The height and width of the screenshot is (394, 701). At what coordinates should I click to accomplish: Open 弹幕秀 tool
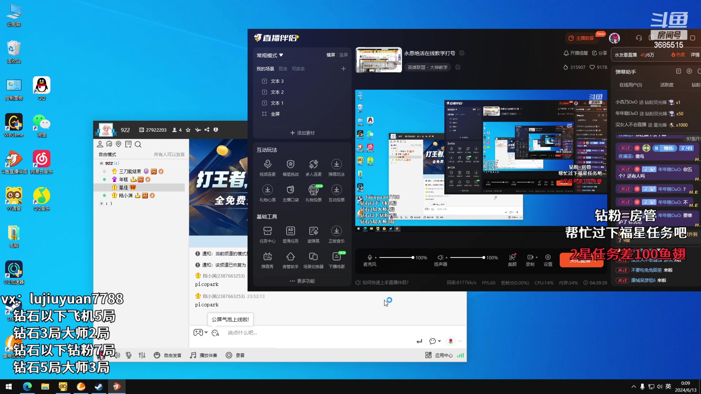pyautogui.click(x=267, y=260)
